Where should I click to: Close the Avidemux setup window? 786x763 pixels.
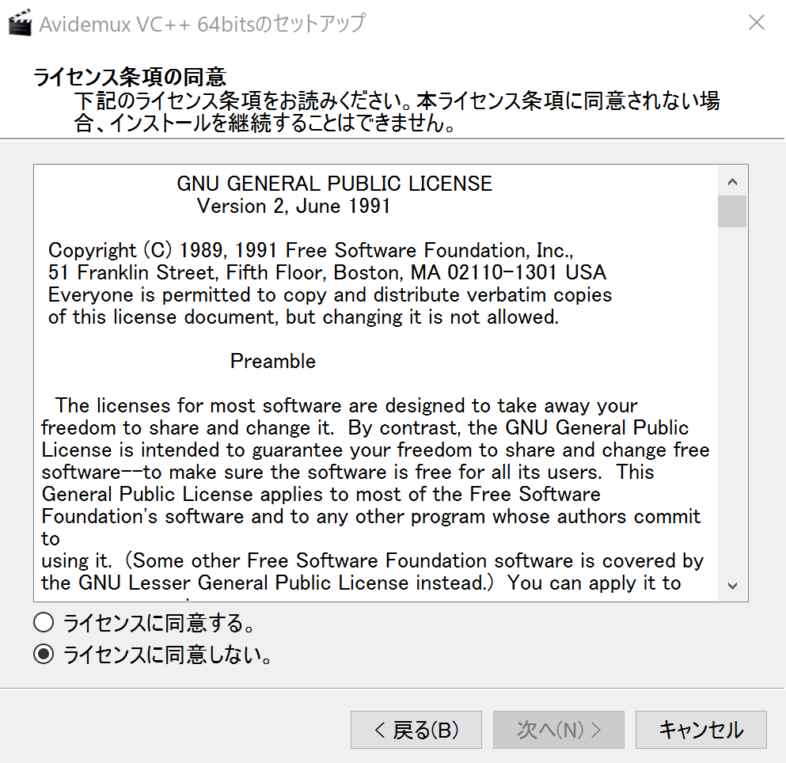757,23
